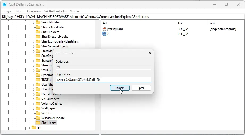Open the Görünüm menu
The width and height of the screenshot is (245, 135).
click(x=34, y=11)
